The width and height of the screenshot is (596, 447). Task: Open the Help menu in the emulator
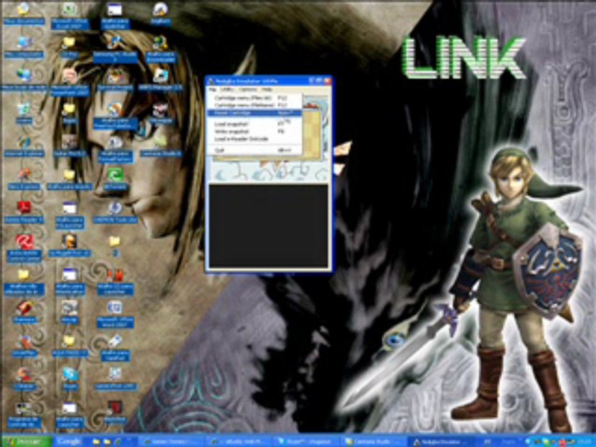[267, 89]
